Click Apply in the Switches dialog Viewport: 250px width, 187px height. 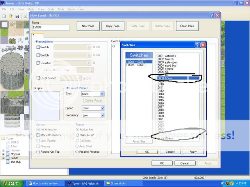(x=193, y=152)
